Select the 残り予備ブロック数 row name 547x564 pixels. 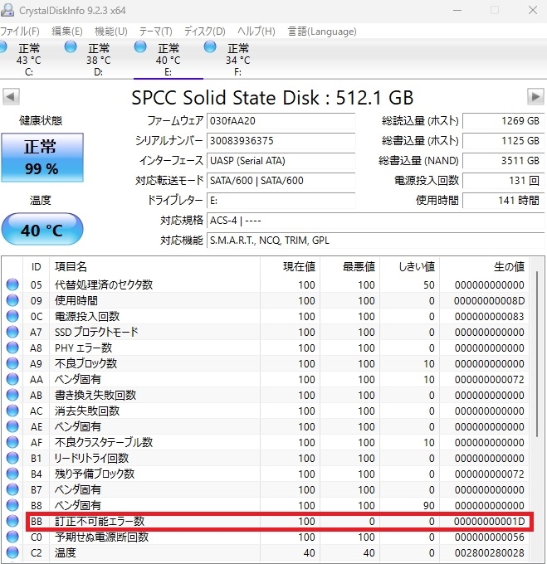95,474
